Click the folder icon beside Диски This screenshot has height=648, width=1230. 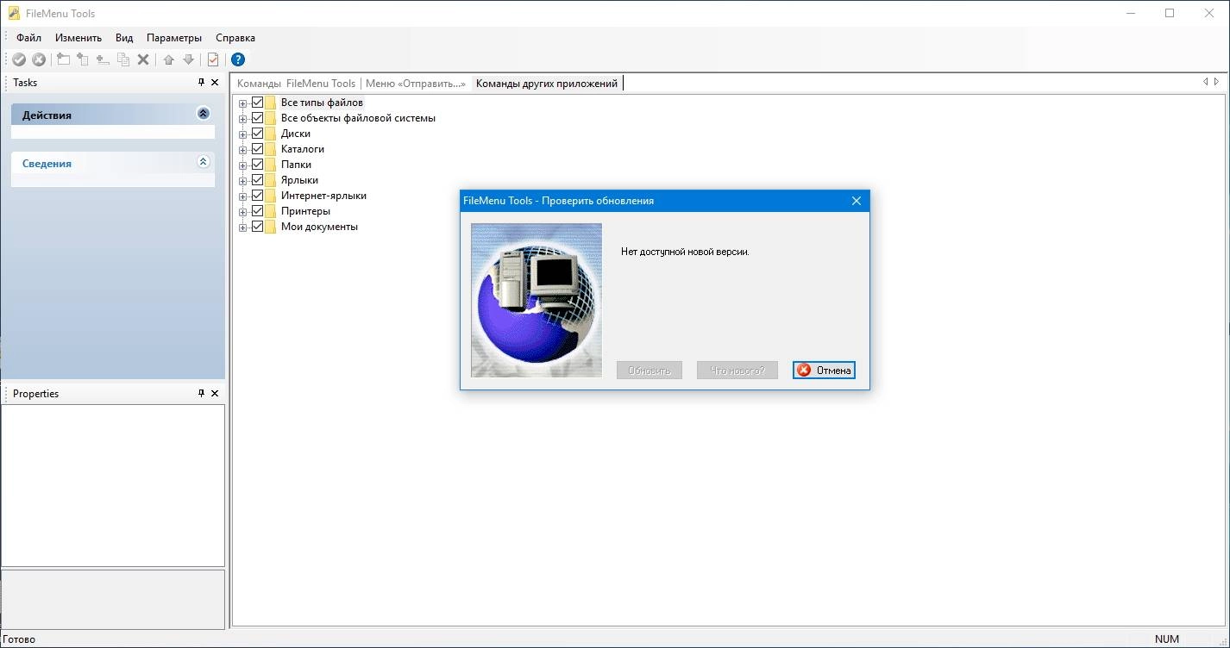coord(271,134)
